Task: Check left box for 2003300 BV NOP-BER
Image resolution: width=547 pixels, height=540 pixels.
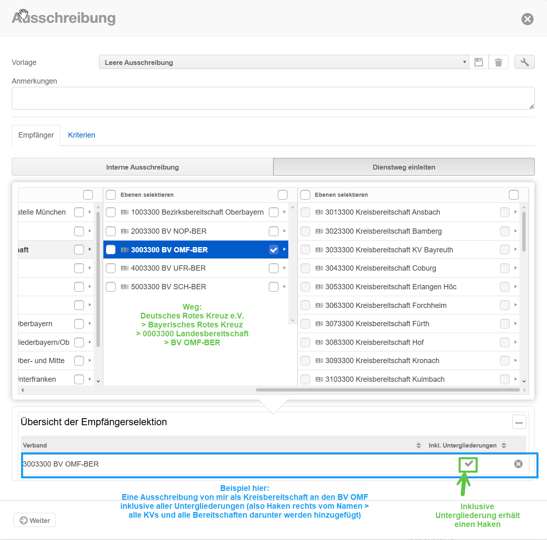Action: [111, 231]
